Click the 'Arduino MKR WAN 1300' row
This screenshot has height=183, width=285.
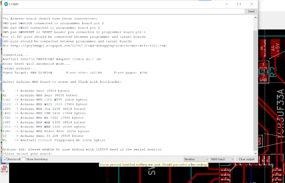(x=44, y=123)
